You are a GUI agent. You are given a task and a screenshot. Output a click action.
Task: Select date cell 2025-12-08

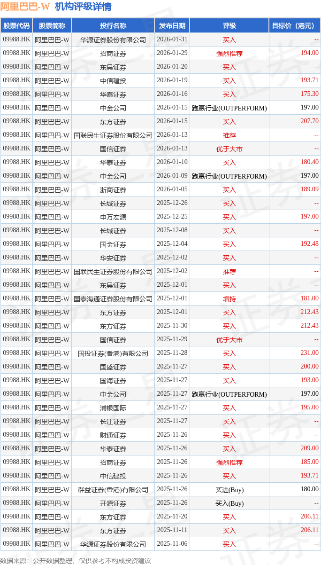click(172, 230)
